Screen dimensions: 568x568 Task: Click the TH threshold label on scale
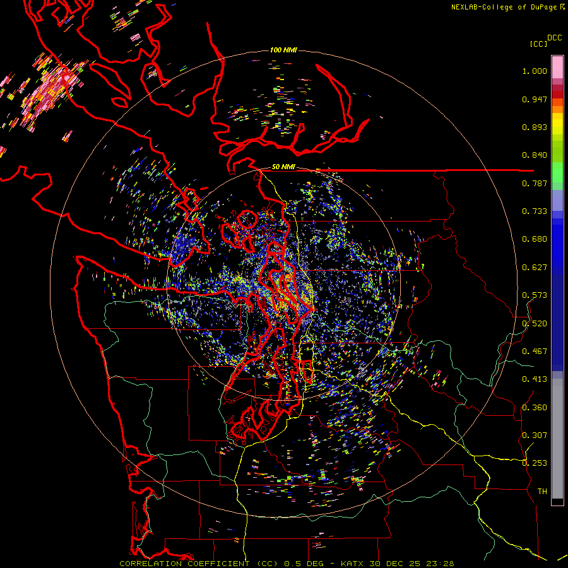(x=542, y=492)
